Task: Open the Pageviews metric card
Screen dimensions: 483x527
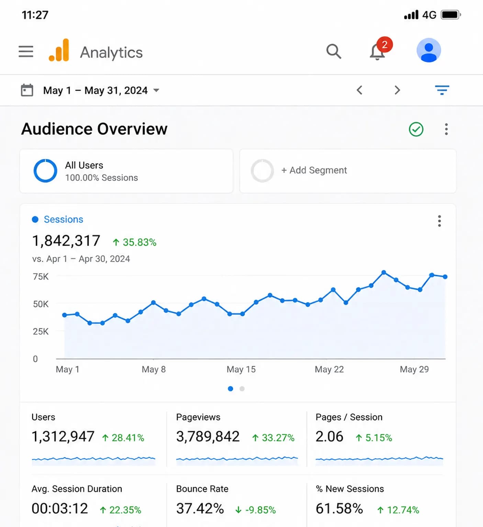Action: coord(237,438)
